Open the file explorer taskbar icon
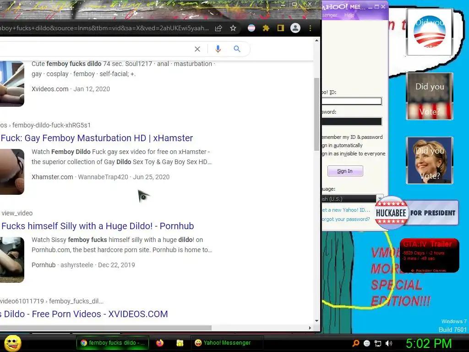Screen dimensions: 469x352 click(x=180, y=343)
